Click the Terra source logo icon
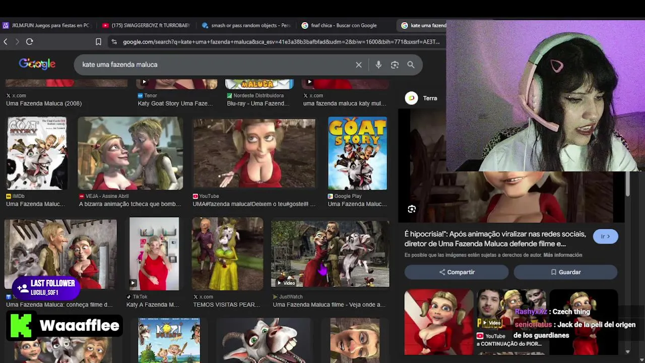The image size is (645, 363). coord(412,98)
